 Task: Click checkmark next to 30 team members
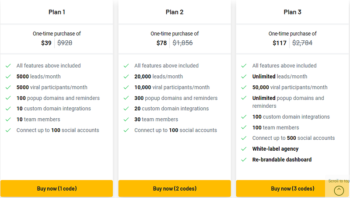click(126, 120)
